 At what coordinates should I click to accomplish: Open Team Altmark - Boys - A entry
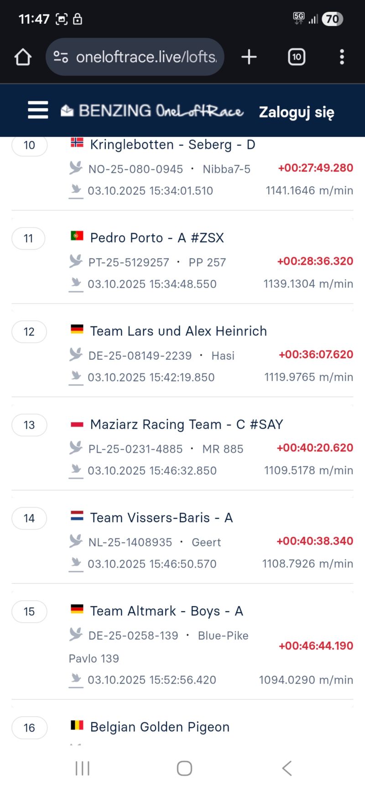click(167, 611)
